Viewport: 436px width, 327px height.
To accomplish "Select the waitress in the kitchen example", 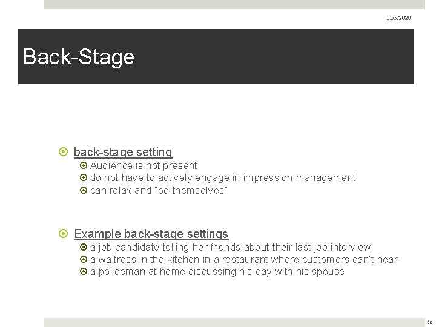I will coord(243,260).
